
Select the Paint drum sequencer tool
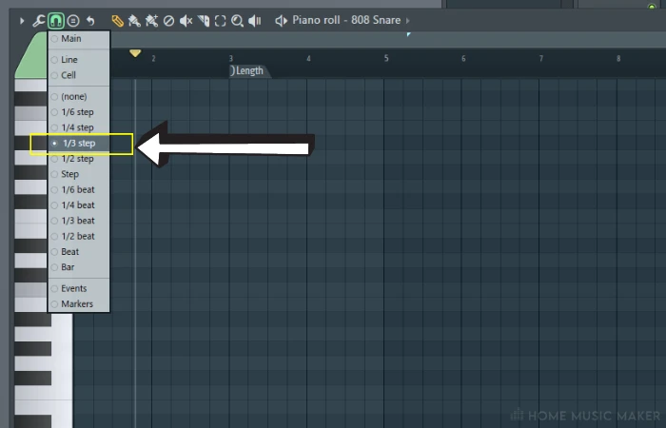151,20
